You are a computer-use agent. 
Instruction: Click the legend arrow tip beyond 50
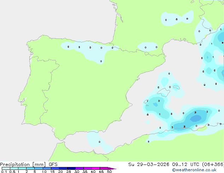coord(112,168)
